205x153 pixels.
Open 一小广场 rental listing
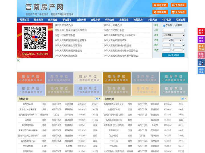(x=114, y=141)
